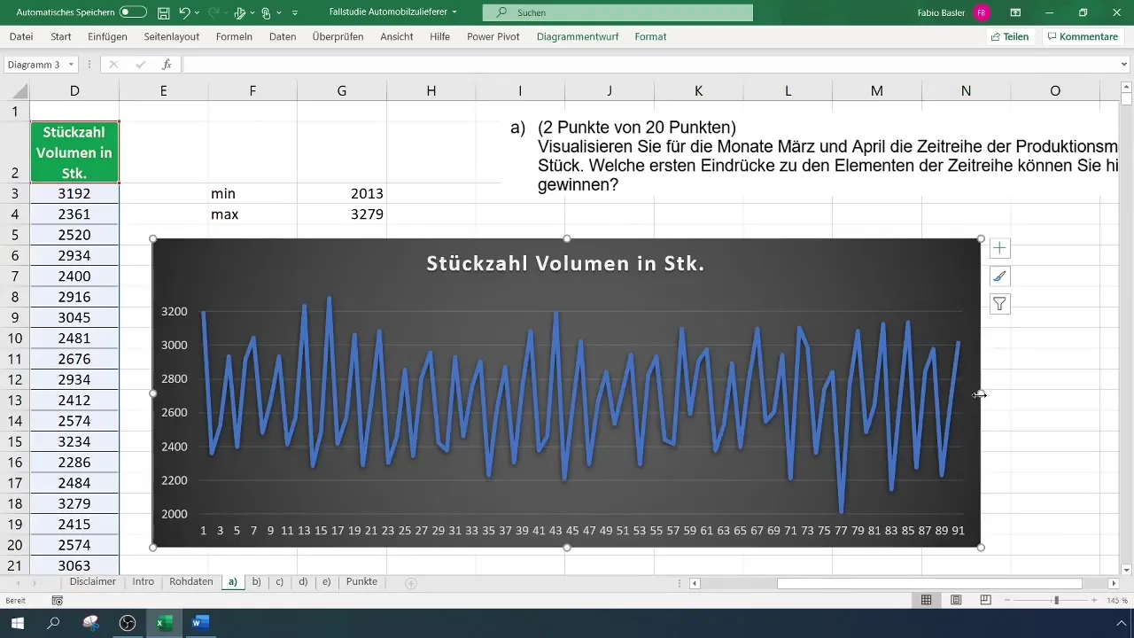Switch to Normal view in the status bar
This screenshot has width=1134, height=638.
coord(926,600)
